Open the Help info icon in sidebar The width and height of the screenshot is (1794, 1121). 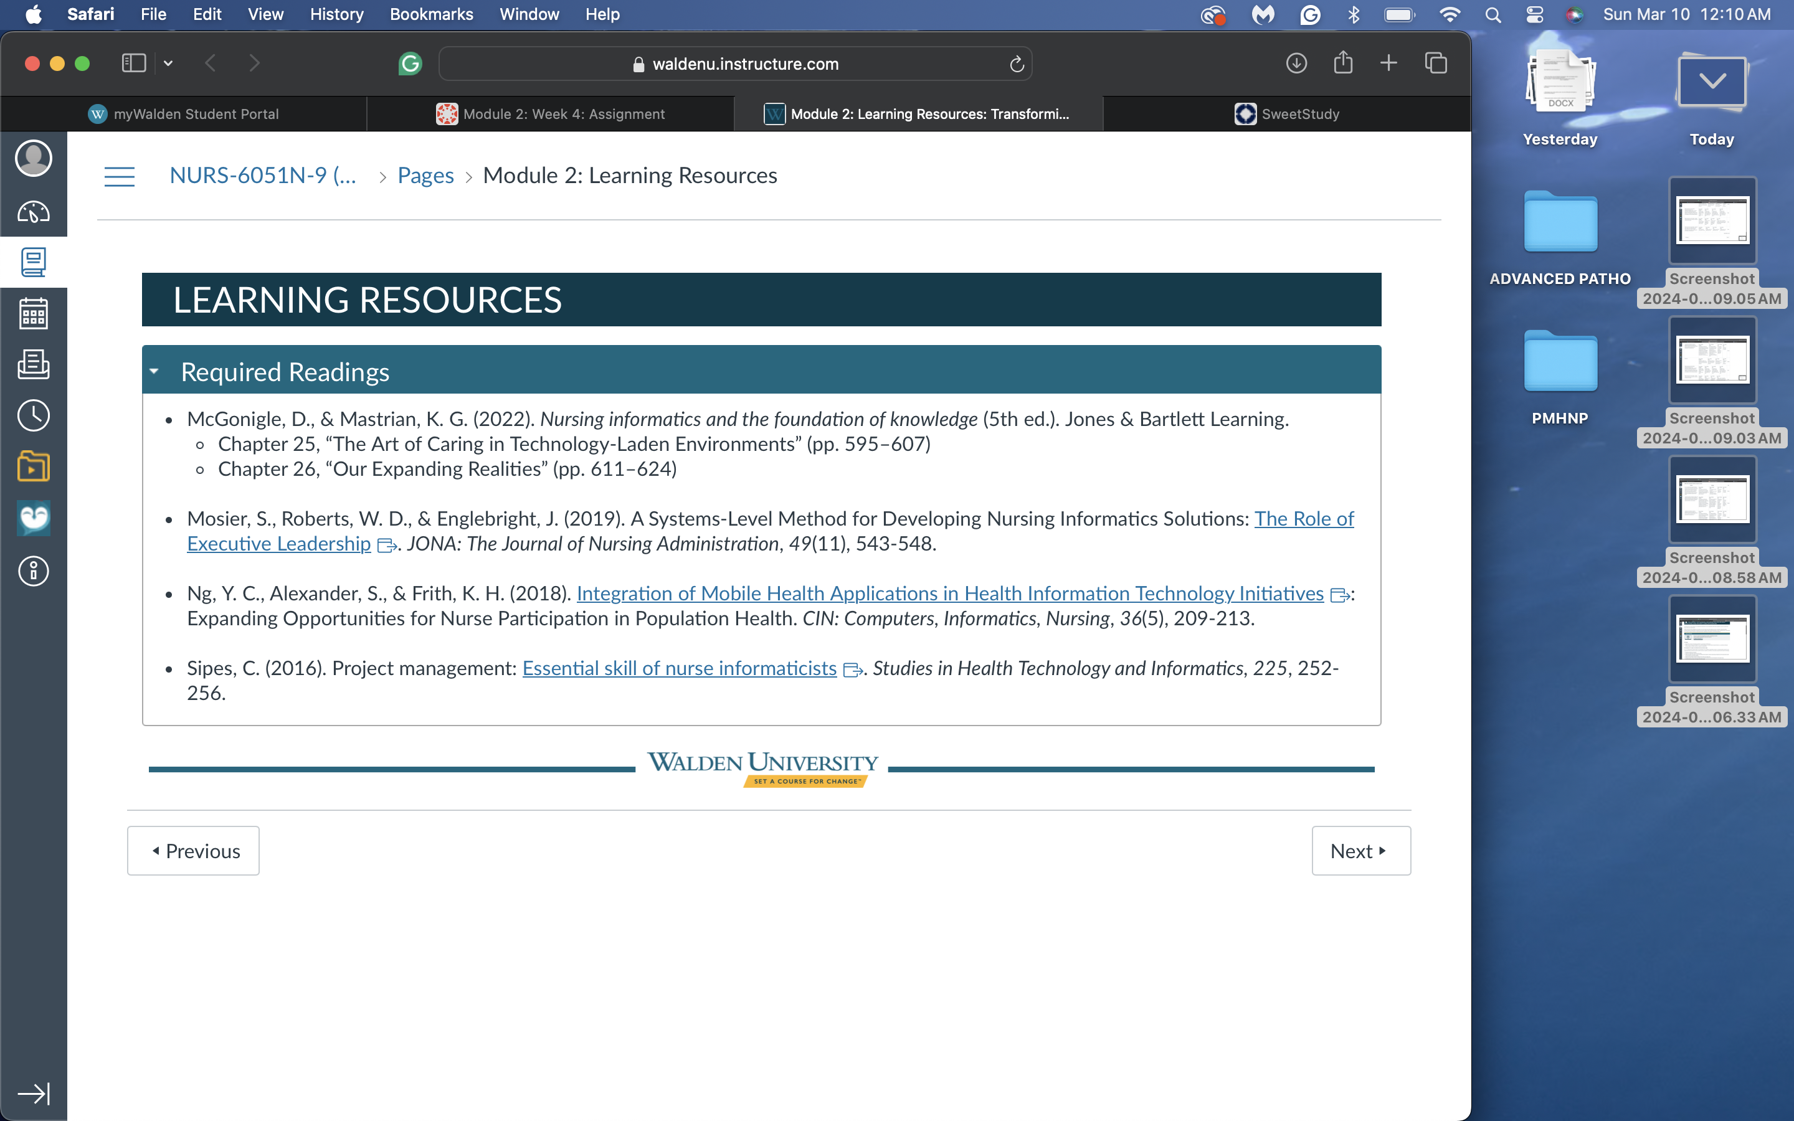pos(34,571)
